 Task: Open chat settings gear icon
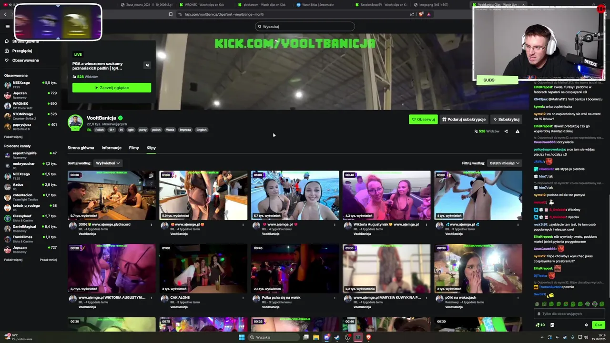tap(586, 325)
